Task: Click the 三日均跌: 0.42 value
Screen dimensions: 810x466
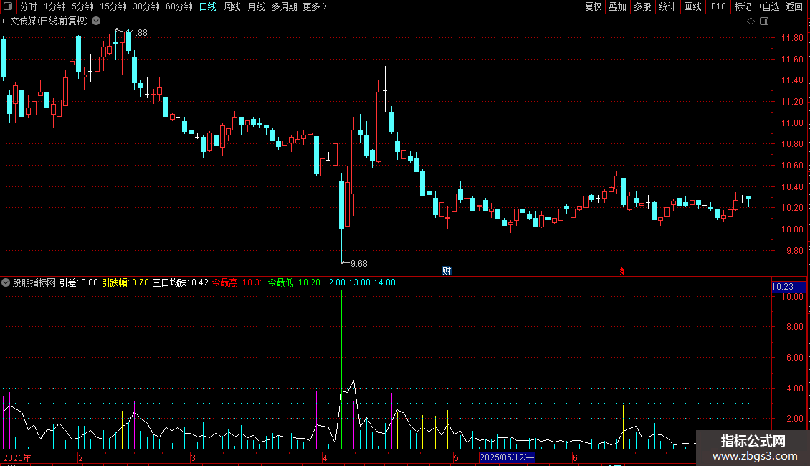Action: pos(181,282)
